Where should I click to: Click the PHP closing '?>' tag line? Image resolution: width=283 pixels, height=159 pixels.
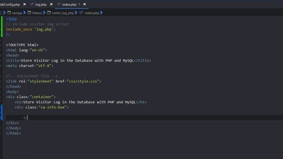[8, 34]
